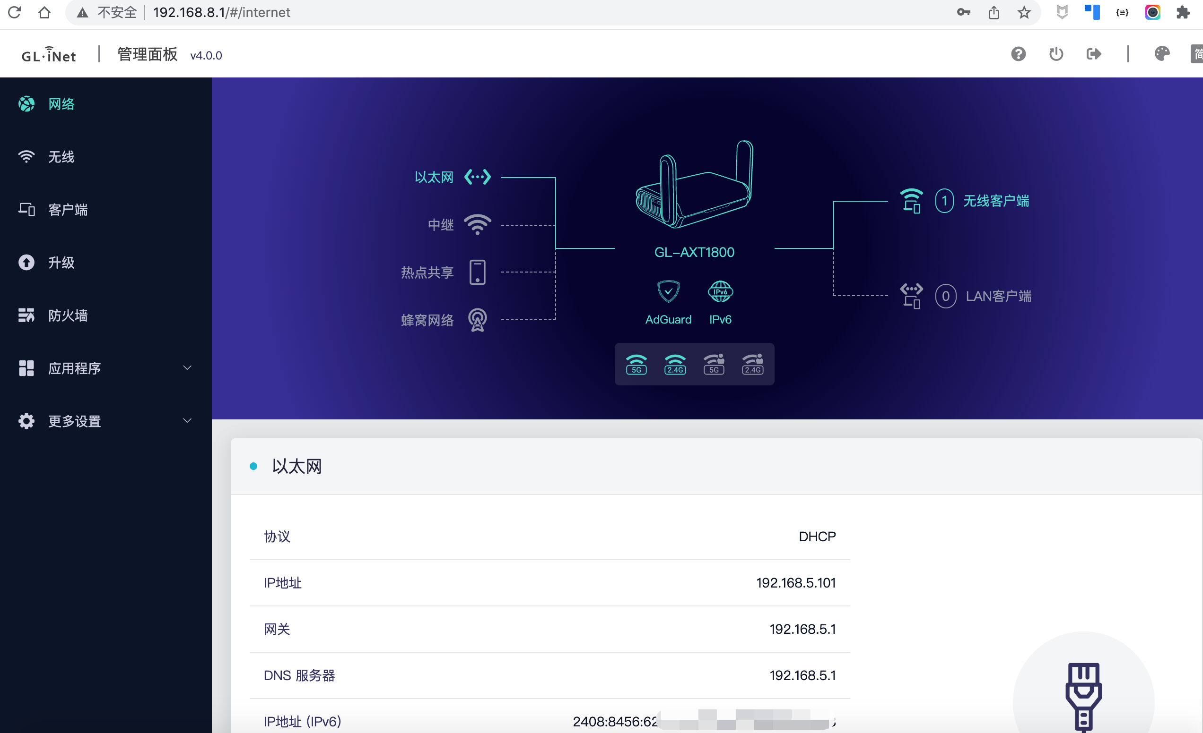Open the IPv6 globe icon

[x=720, y=291]
